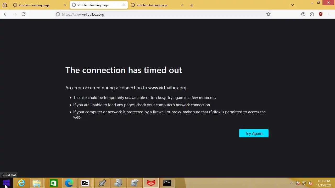Open File Explorer from the taskbar
The height and width of the screenshot is (188, 335).
click(37, 183)
